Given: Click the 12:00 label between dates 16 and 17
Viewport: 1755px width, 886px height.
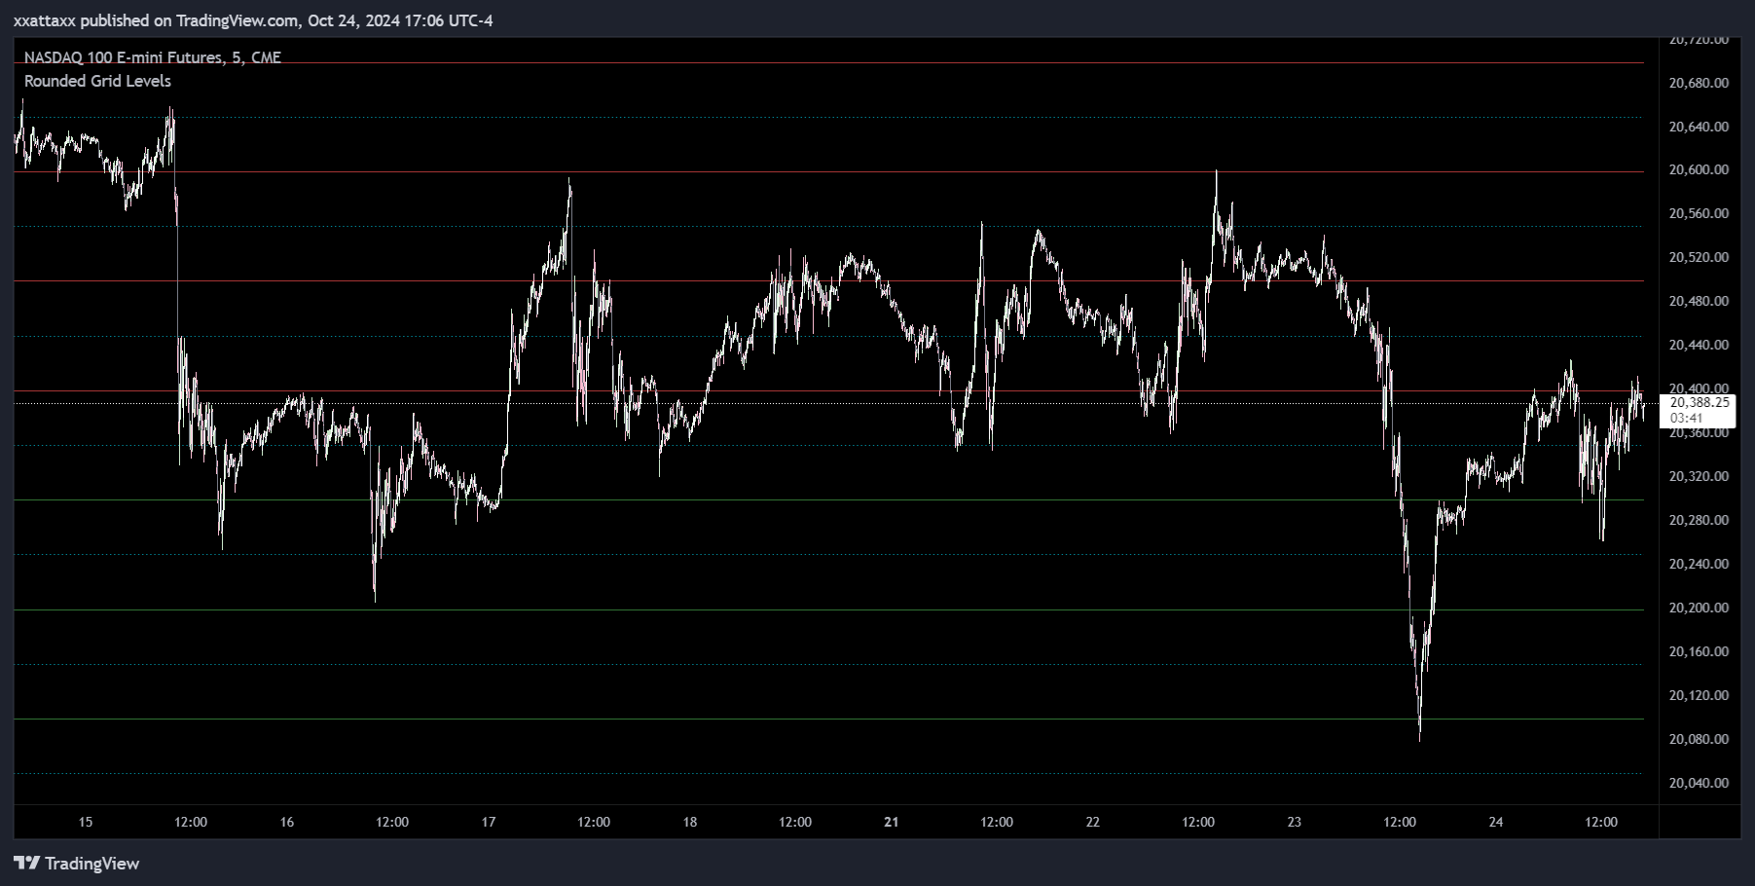Looking at the screenshot, I should tap(392, 822).
